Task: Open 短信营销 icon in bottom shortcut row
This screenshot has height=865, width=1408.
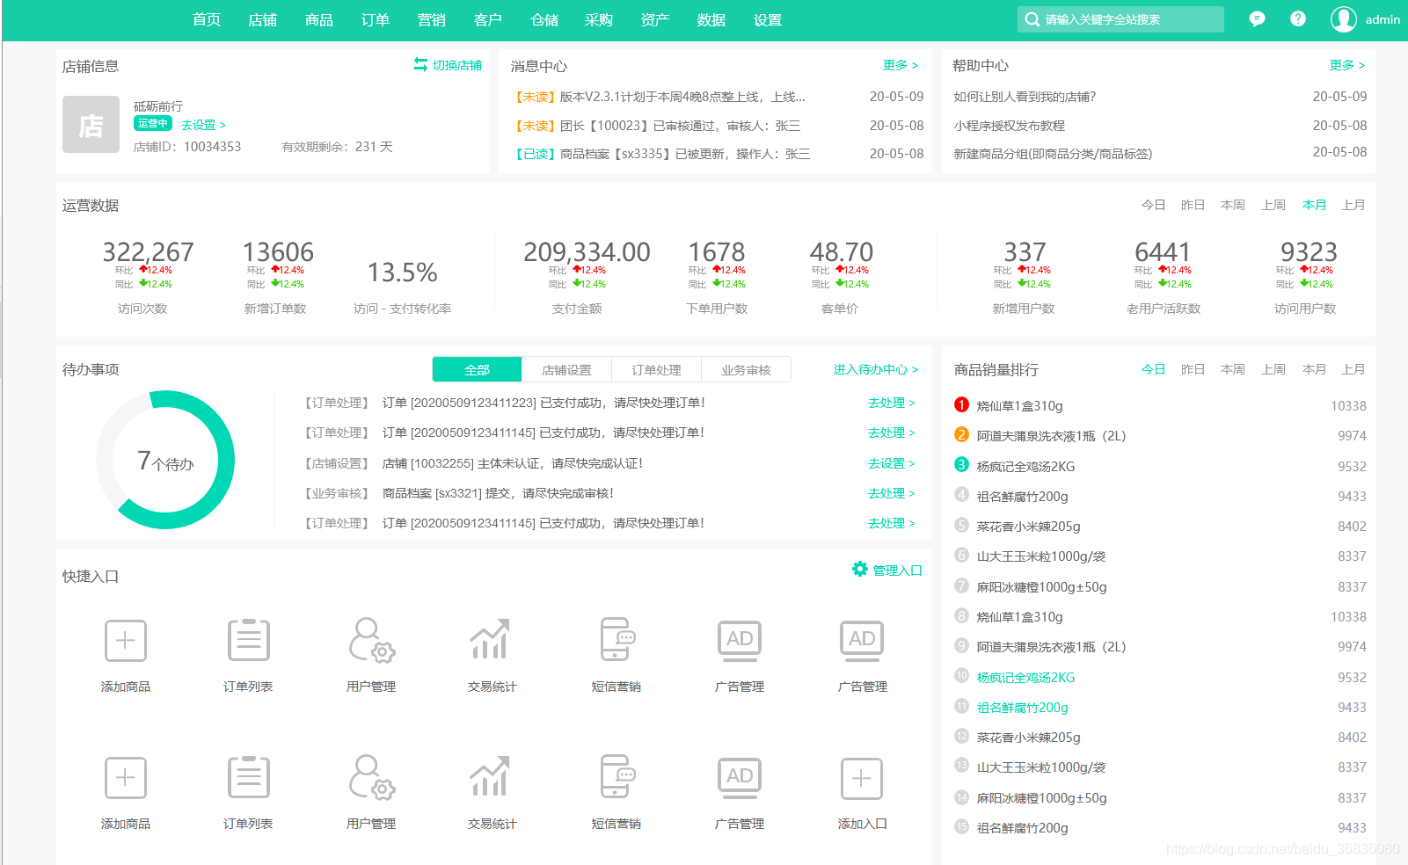Action: click(x=616, y=776)
